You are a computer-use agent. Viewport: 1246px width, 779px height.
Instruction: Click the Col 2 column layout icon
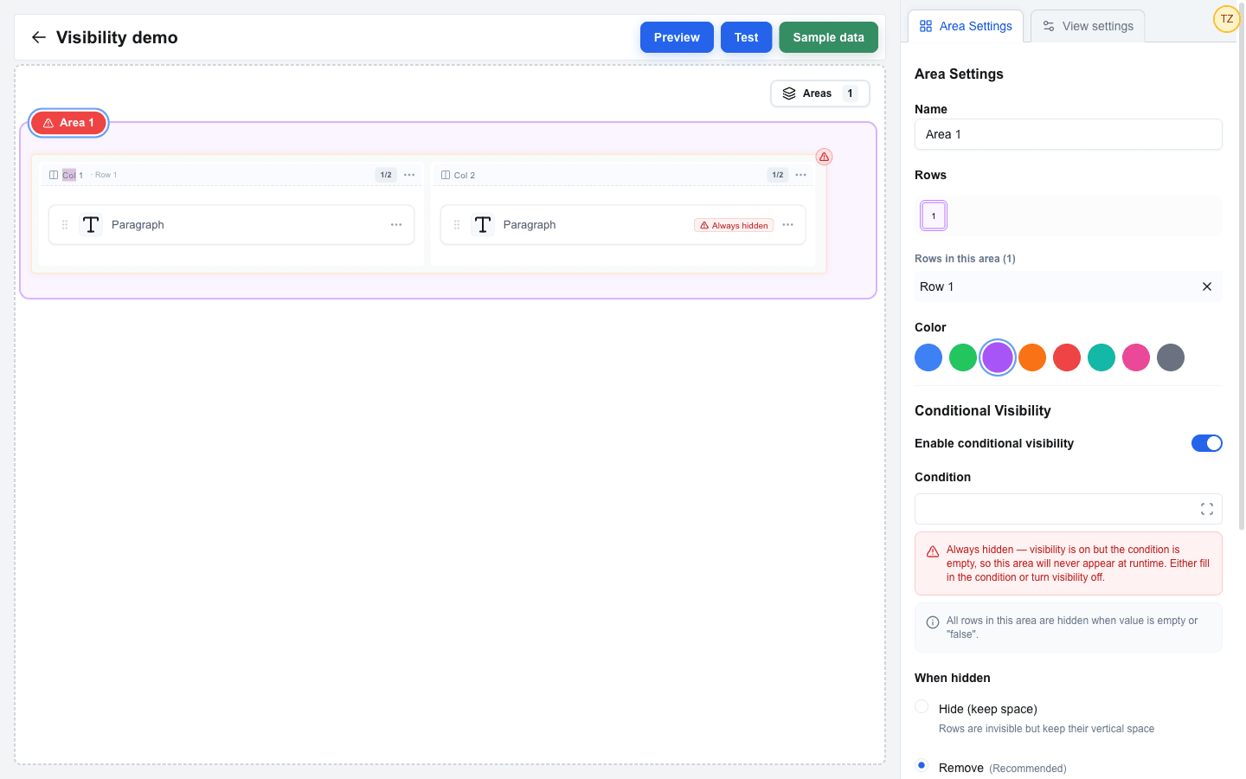click(x=446, y=175)
